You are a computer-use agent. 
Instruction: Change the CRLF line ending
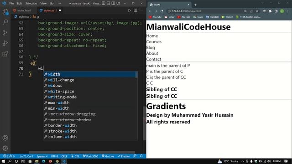click(64, 156)
